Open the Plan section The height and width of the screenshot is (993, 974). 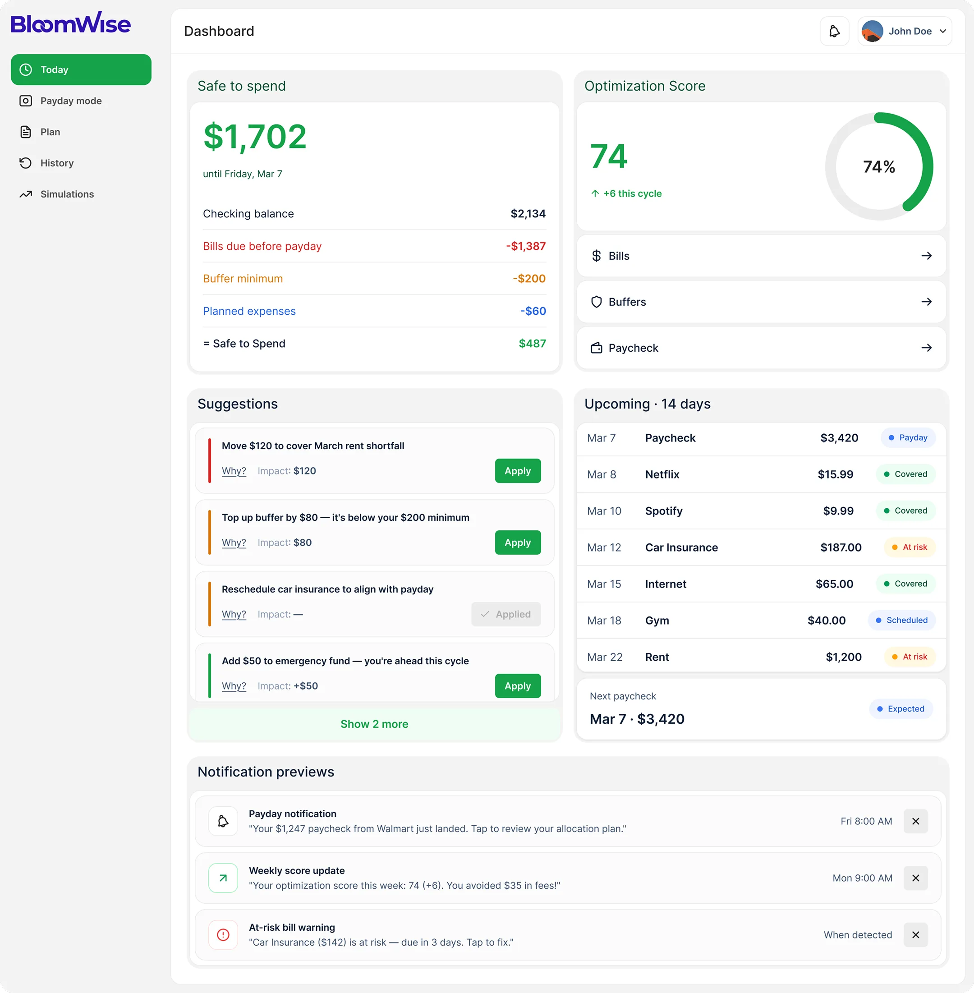[x=81, y=132]
